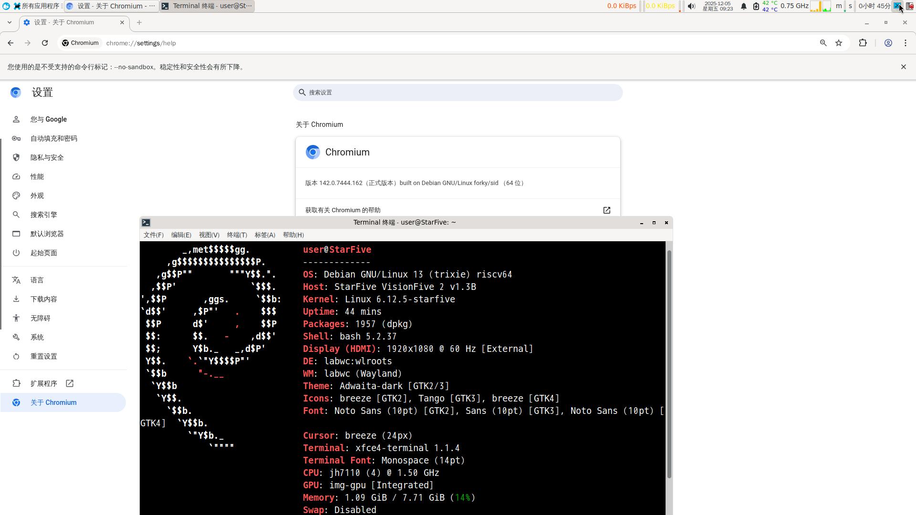Open a new tab with plus button
The width and height of the screenshot is (916, 515).
(x=139, y=22)
